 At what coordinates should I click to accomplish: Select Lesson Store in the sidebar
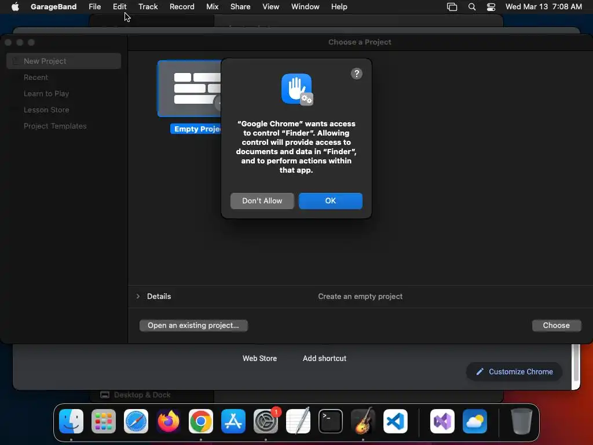tap(46, 110)
